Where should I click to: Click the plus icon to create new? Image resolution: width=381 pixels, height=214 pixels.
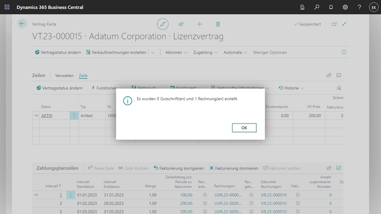tap(200, 24)
